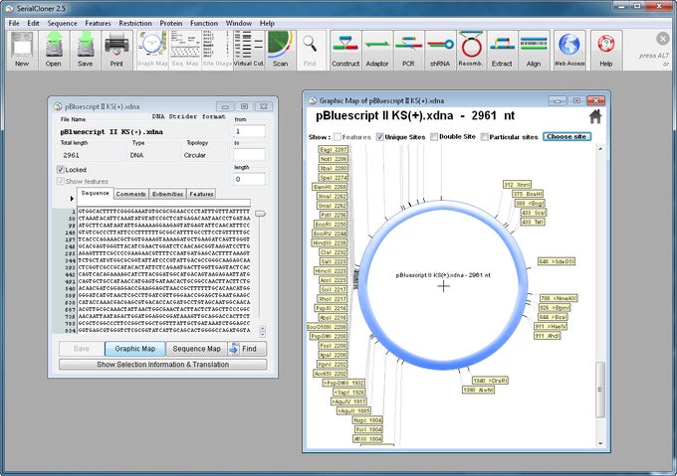Click the Find magnifier toolbar icon
677x476 pixels.
tap(310, 50)
